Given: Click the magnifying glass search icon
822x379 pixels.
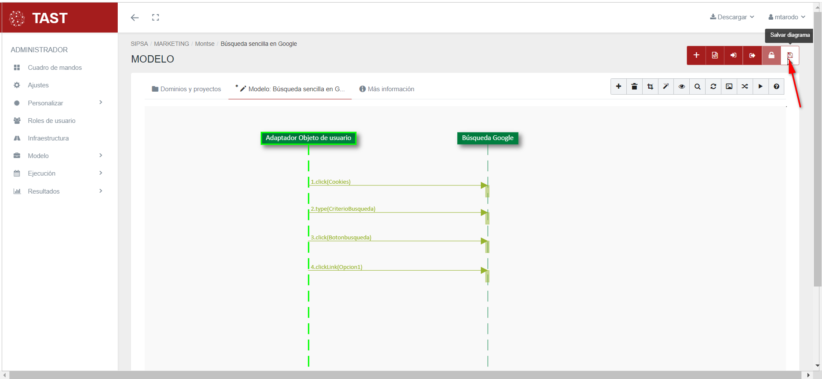Looking at the screenshot, I should pyautogui.click(x=697, y=87).
